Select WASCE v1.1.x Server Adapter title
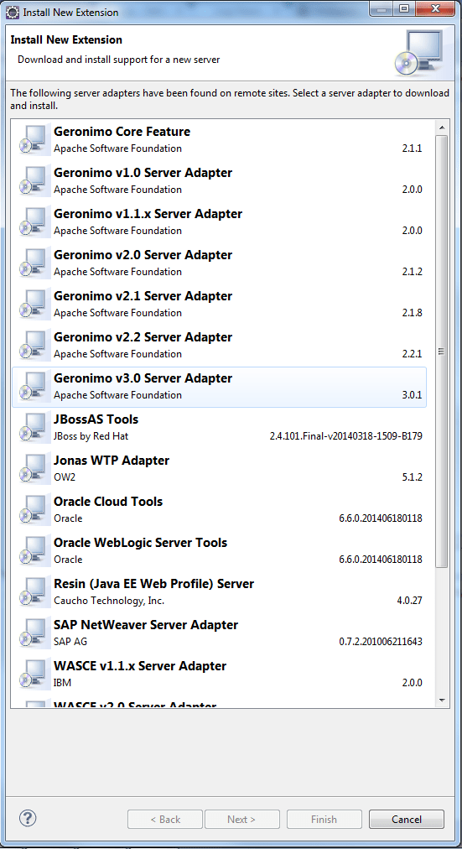462x849 pixels. [x=140, y=666]
